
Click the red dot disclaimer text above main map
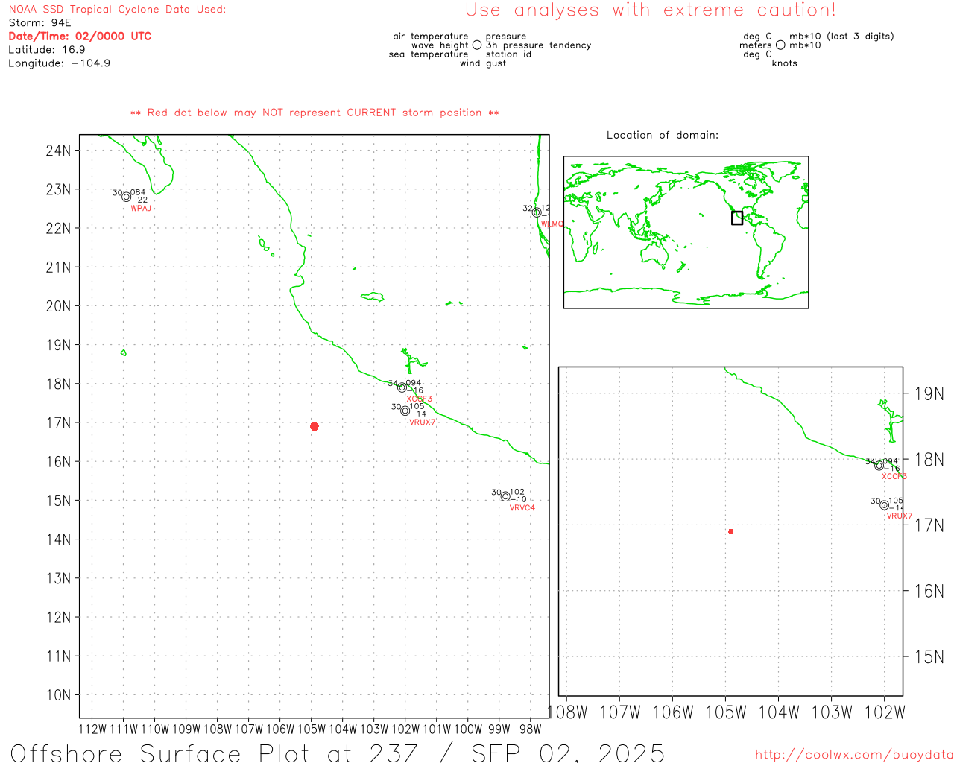[x=315, y=113]
